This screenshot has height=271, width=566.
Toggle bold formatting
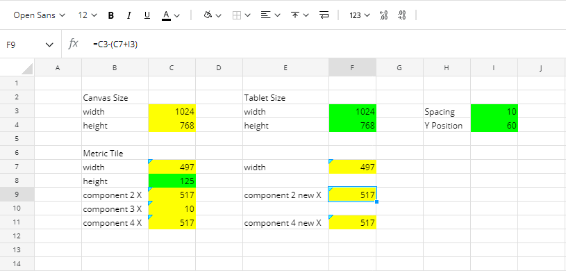pyautogui.click(x=111, y=15)
